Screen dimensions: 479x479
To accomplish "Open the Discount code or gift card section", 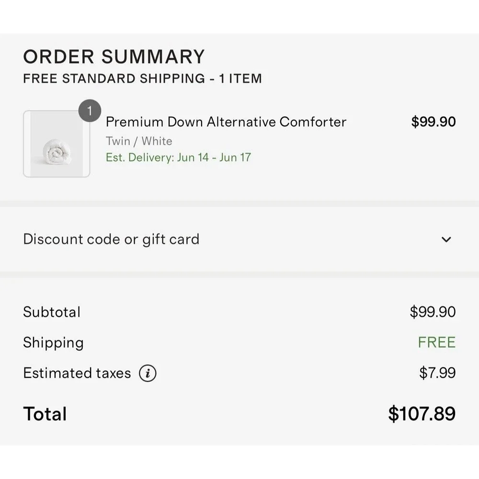I will pos(239,239).
